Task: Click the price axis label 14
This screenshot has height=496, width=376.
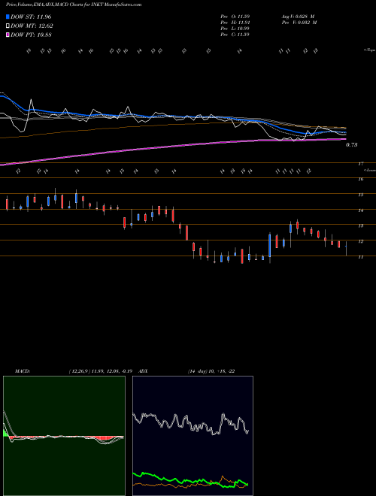Action: (360, 210)
